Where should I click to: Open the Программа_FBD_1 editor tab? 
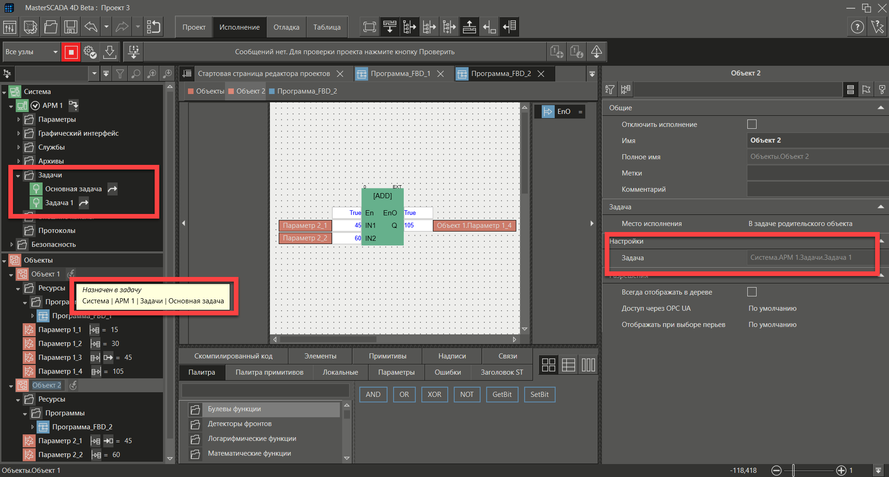click(400, 74)
